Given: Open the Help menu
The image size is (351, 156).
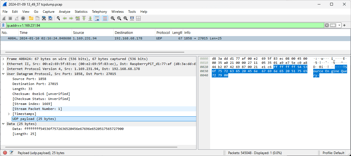Looking at the screenshot, I should coord(144,12).
